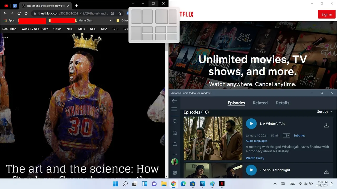Open the Prime Video profile avatar
The height and width of the screenshot is (189, 337).
175,162
